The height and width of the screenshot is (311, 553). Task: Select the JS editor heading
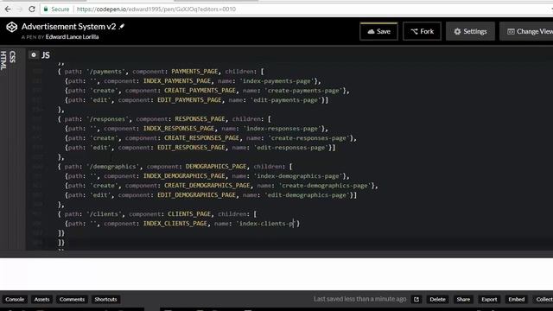pos(46,55)
